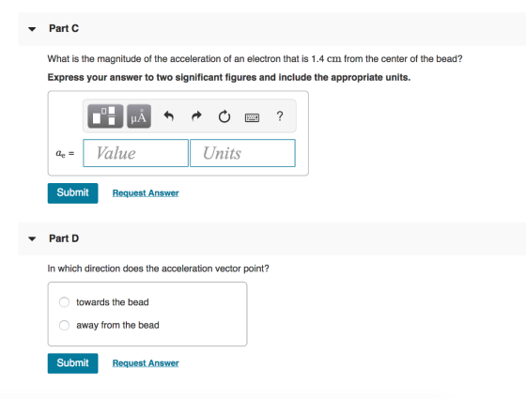Select 'towards the bead' option
Image resolution: width=526 pixels, height=399 pixels.
tap(64, 302)
